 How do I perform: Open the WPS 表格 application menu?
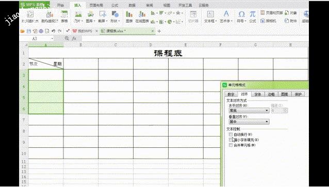point(35,5)
